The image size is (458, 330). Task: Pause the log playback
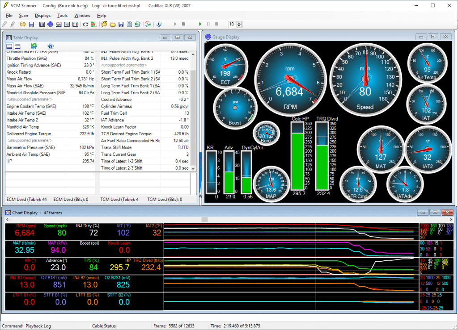coord(208,24)
